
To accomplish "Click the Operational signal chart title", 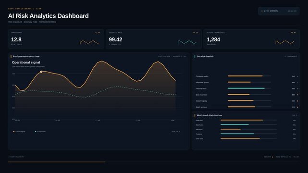I will (26, 62).
